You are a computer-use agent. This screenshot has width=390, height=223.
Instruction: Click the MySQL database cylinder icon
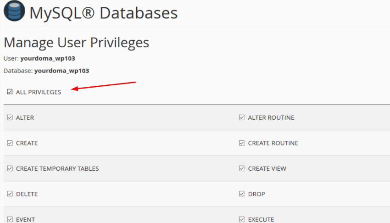click(14, 12)
